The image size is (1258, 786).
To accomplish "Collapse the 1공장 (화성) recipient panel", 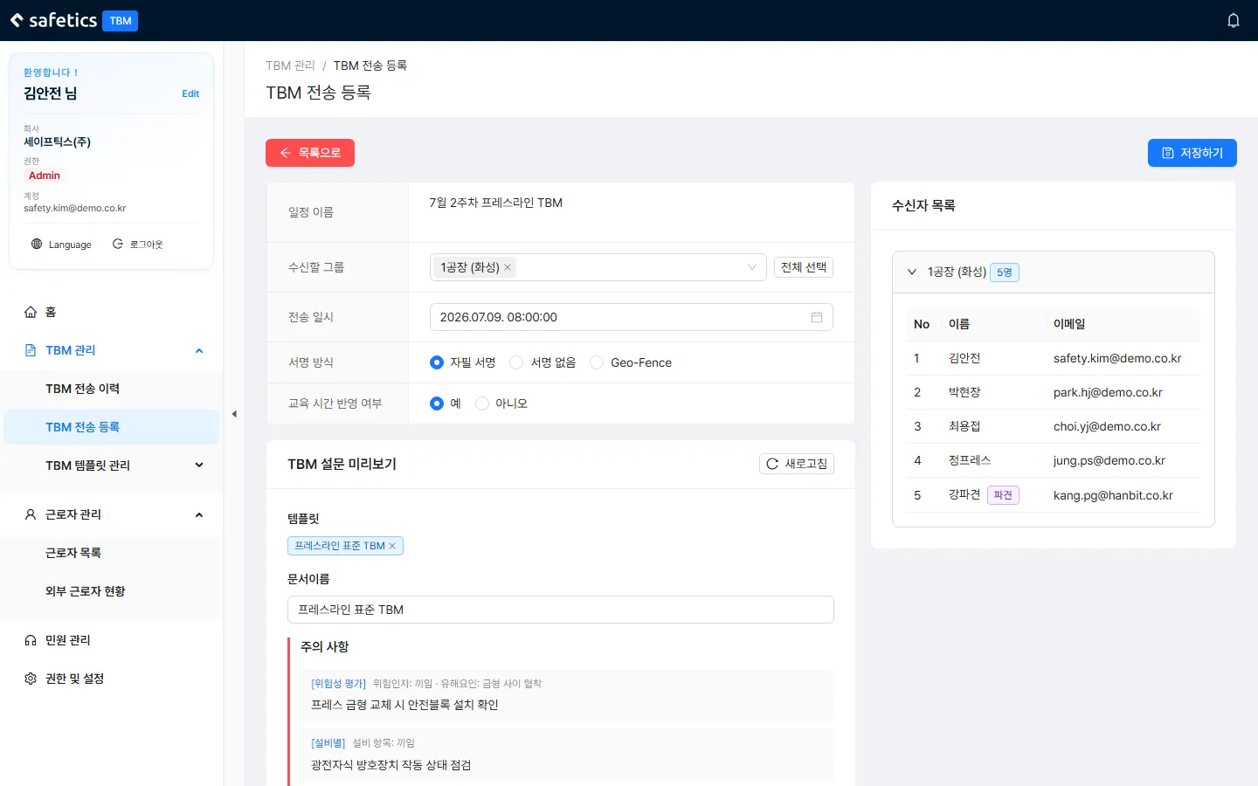I will point(912,272).
